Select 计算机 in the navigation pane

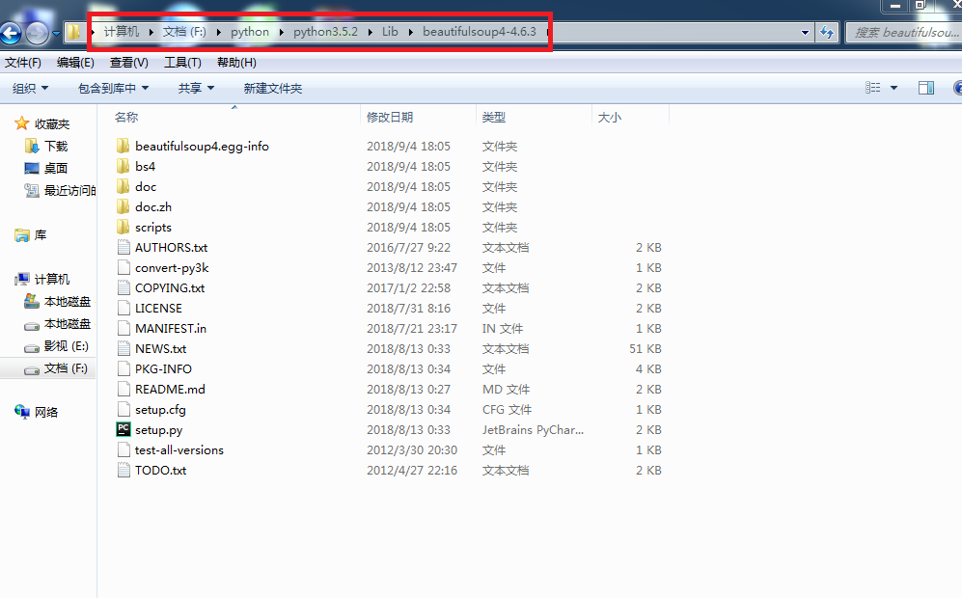tap(52, 279)
